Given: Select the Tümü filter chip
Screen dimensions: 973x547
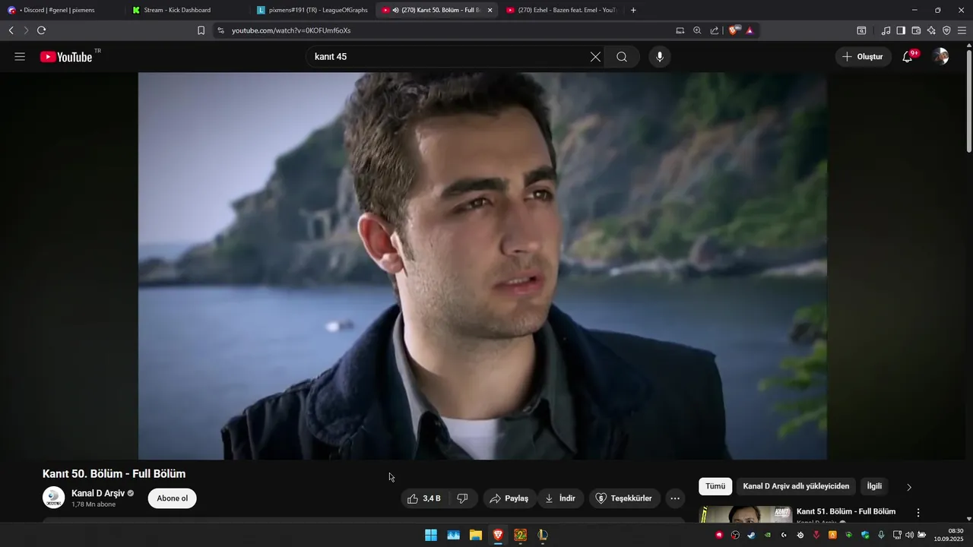Looking at the screenshot, I should click(715, 486).
